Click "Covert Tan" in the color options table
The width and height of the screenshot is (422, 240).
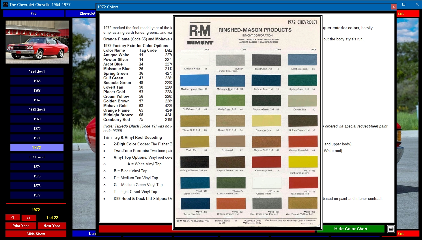(x=113, y=87)
